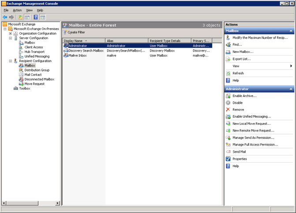Screen dimensions: 296x213
Task: Click the Manage Send As Permission icon
Action: 228,138
